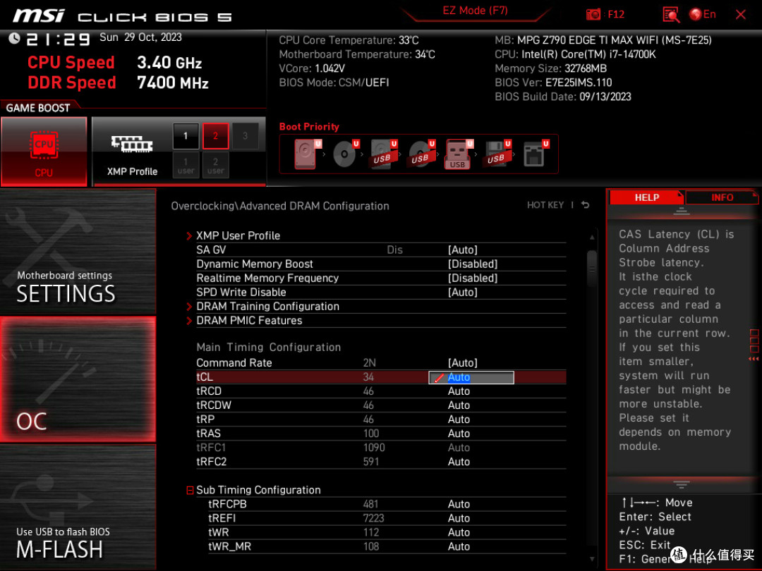Go back using the return arrow icon
This screenshot has height=571, width=762.
pos(585,205)
